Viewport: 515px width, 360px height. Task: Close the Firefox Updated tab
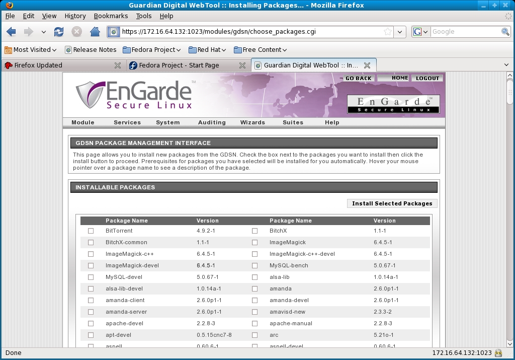(118, 65)
